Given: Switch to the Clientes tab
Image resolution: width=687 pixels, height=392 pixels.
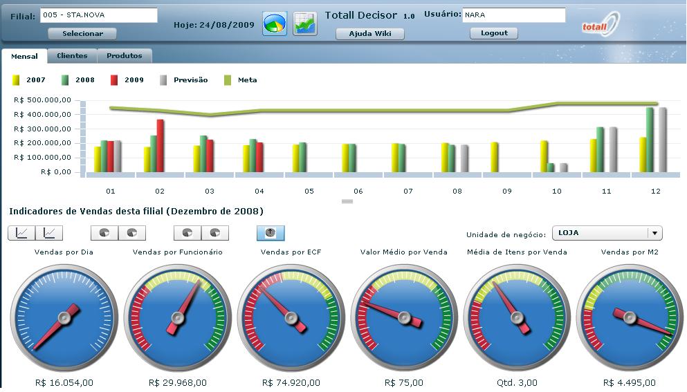Looking at the screenshot, I should 72,56.
